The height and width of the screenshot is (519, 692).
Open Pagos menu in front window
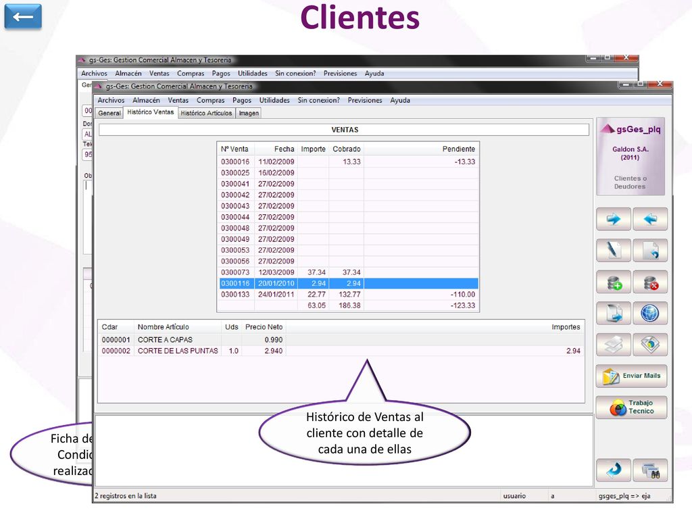tap(242, 100)
